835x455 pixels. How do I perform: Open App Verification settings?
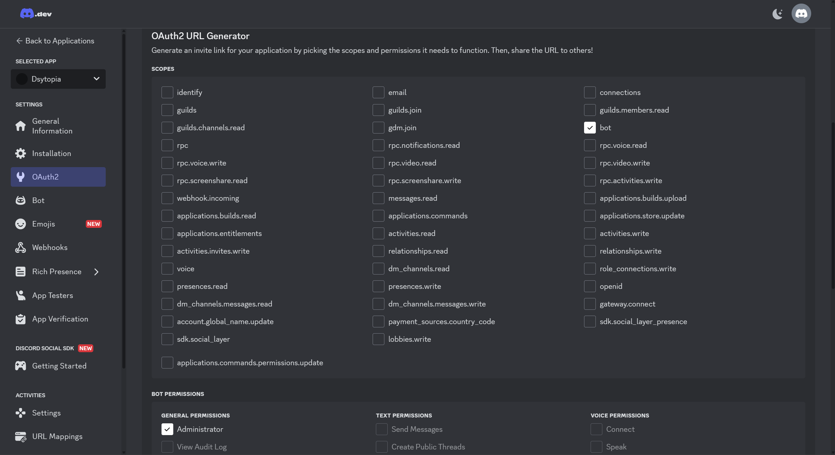[x=60, y=319]
